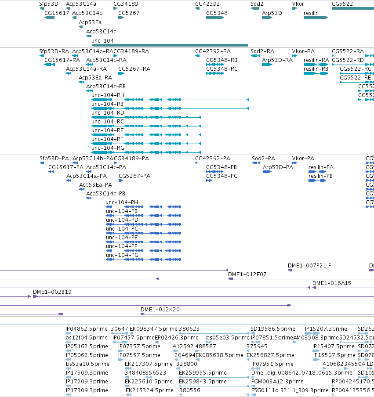Open EST Dmel_dig_008642_0718_0615.3prime
The width and height of the screenshot is (374, 397).
(x=252, y=377)
